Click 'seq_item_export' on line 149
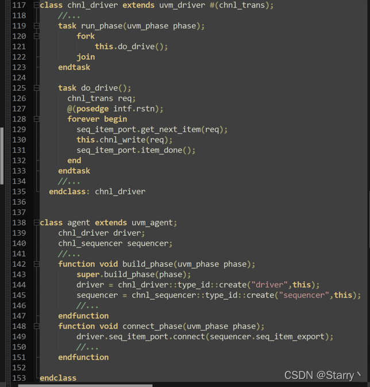The width and height of the screenshot is (370, 387). tap(290, 337)
